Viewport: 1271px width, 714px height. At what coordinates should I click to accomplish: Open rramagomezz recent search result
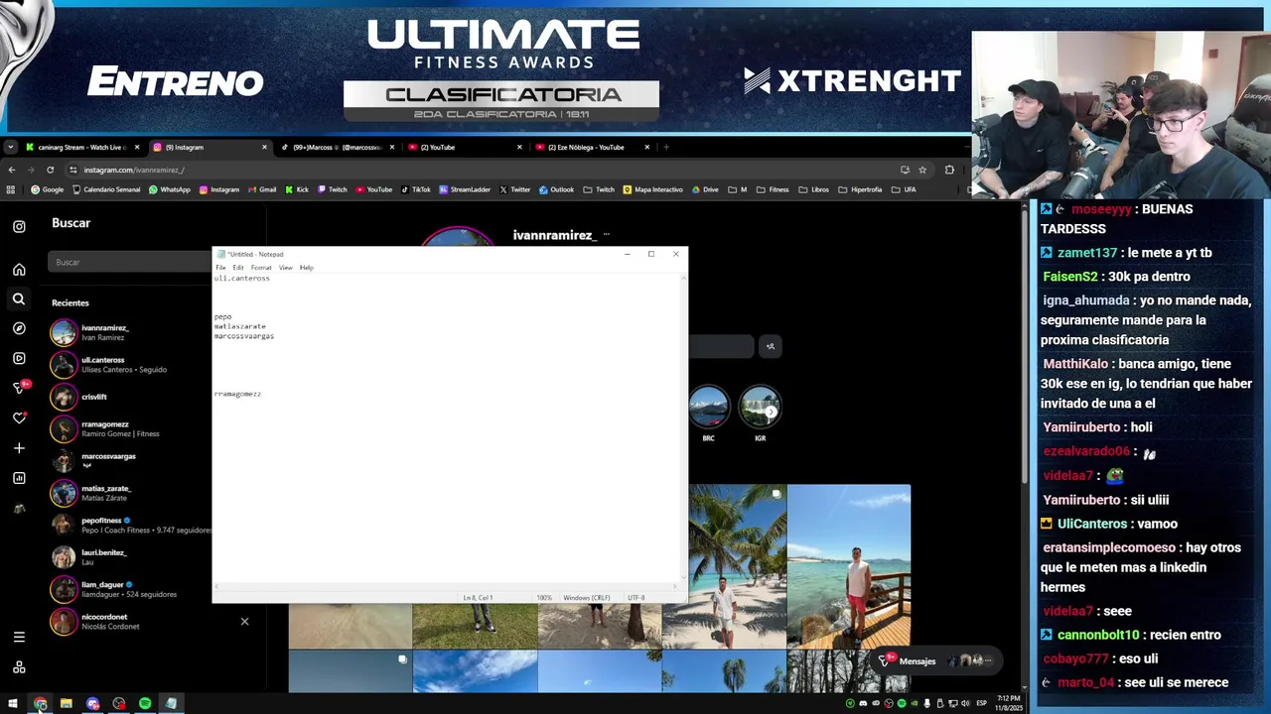click(x=131, y=428)
